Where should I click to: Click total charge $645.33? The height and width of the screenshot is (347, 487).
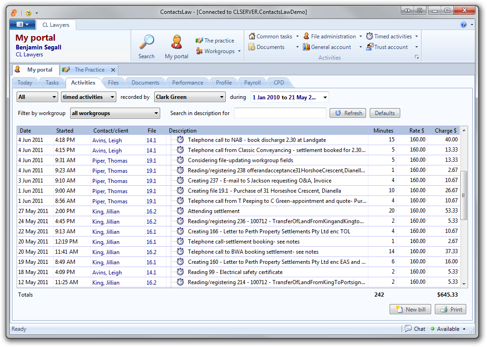pyautogui.click(x=447, y=294)
